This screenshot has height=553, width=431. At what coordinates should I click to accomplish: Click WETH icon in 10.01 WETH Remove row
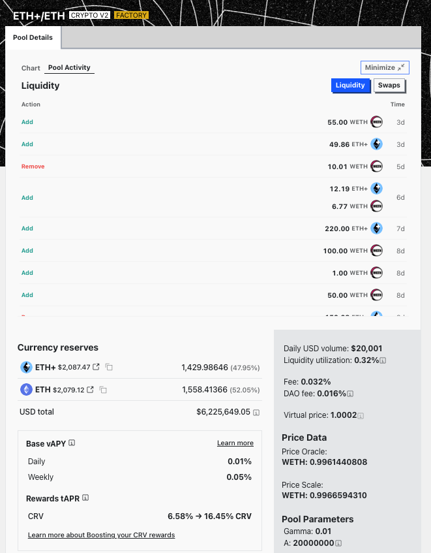376,166
